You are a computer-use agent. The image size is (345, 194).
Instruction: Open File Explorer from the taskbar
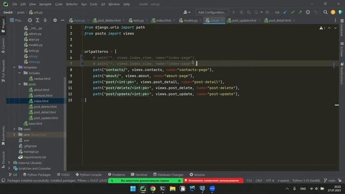172,189
